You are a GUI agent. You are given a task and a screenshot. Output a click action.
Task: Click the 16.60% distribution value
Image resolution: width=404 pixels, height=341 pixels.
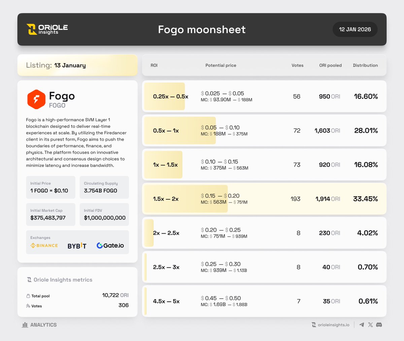[366, 97]
